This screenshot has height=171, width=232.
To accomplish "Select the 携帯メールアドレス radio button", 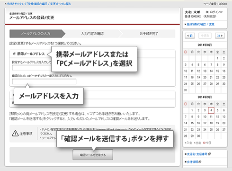I will tap(14, 54).
